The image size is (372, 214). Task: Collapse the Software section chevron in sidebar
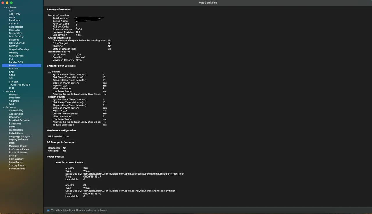tap(4, 107)
